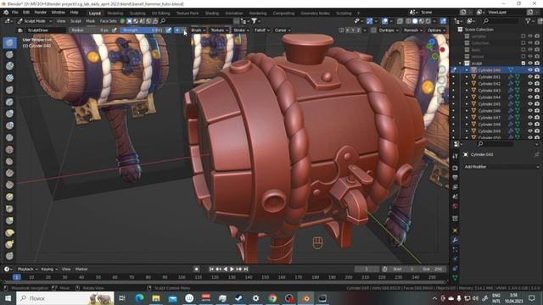The width and height of the screenshot is (543, 305).
Task: Hide Cylinder.042 with its eye icon
Action: pos(530,84)
